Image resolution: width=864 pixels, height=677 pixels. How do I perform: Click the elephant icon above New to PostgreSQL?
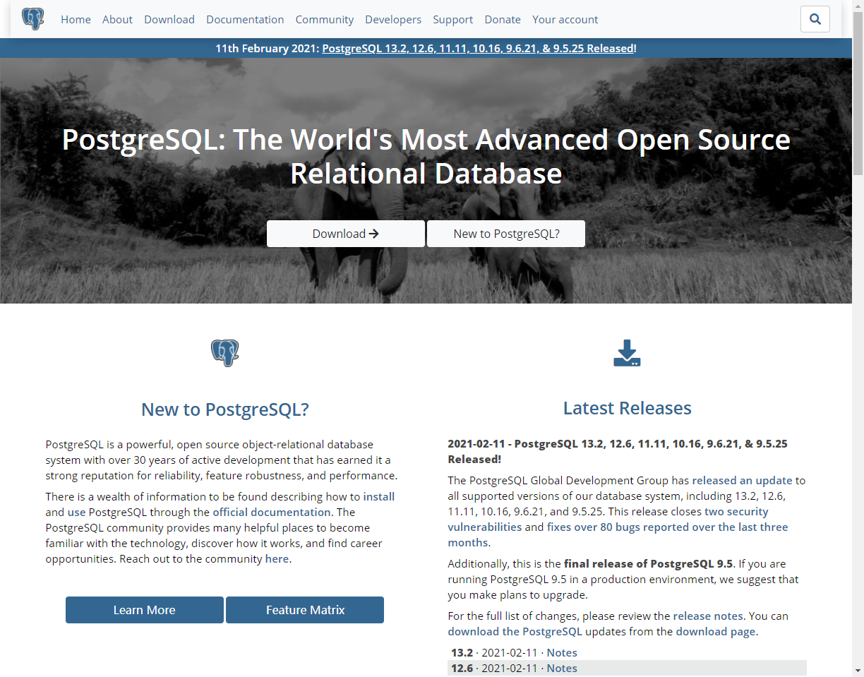(x=224, y=353)
